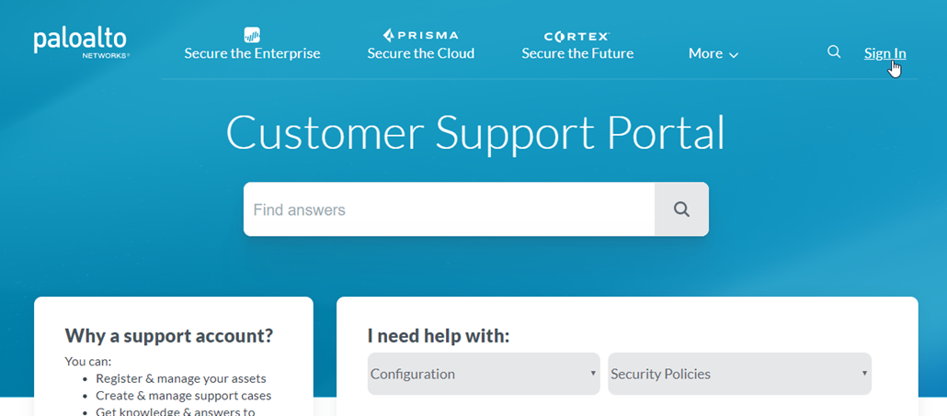Image resolution: width=947 pixels, height=416 pixels.
Task: Select Secure the Cloud menu text
Action: point(421,53)
